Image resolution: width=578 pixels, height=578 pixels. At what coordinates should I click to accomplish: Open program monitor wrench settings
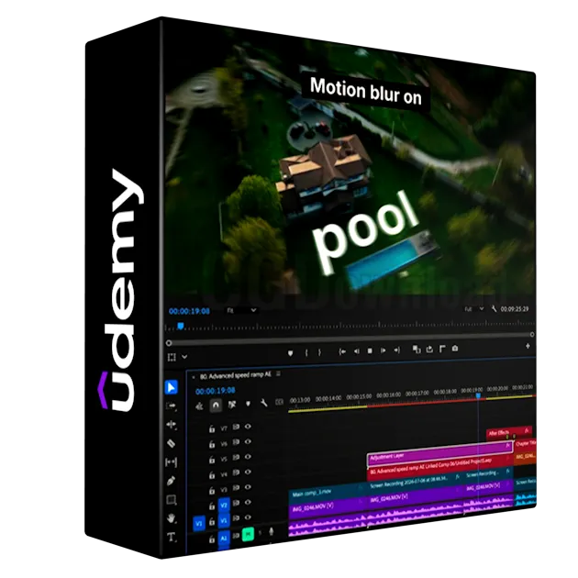point(494,309)
